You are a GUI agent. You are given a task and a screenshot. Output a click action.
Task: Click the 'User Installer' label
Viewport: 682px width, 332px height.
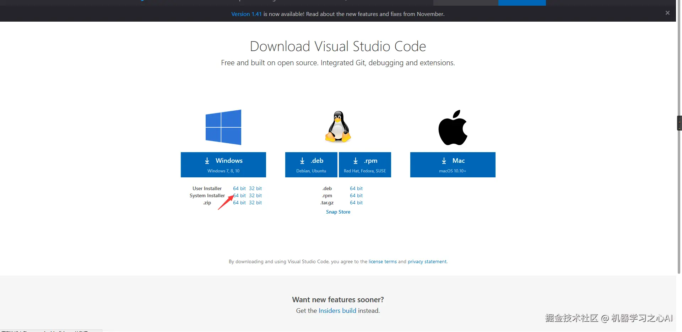207,188
